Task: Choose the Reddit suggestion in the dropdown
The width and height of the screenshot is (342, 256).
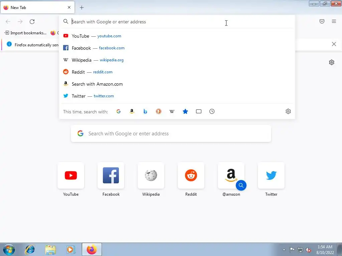Action: tap(177, 72)
